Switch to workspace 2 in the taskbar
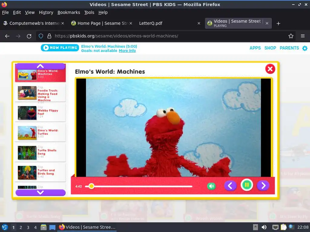Image resolution: width=310 pixels, height=232 pixels. (x=21, y=227)
